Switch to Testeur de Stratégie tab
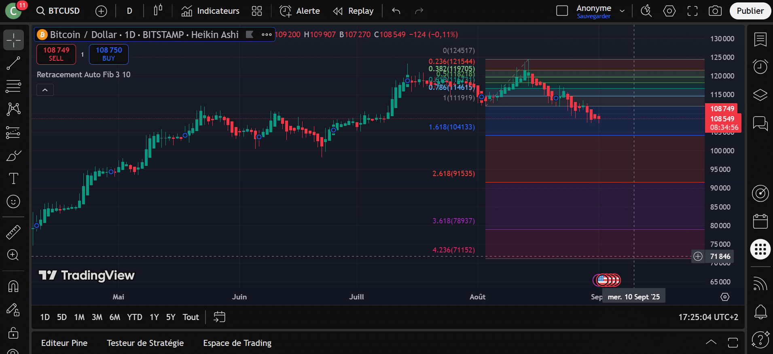Viewport: 773px width, 354px height. pyautogui.click(x=145, y=343)
